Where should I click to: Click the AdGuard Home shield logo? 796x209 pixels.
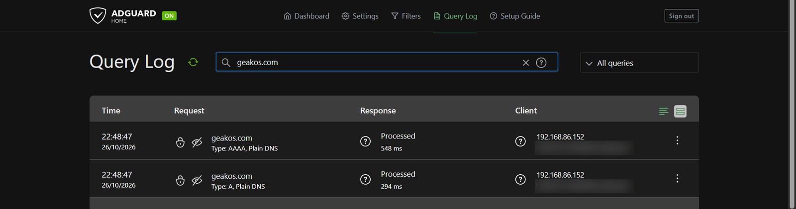tap(98, 16)
